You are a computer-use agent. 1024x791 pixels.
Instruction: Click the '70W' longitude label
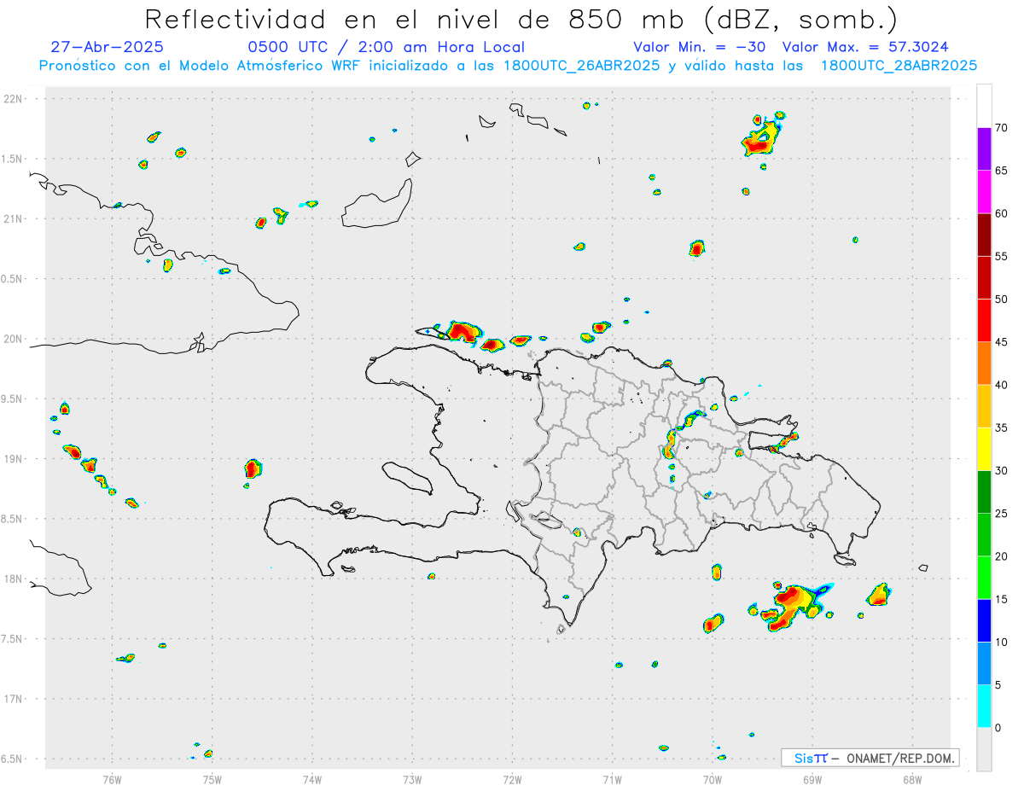click(713, 779)
